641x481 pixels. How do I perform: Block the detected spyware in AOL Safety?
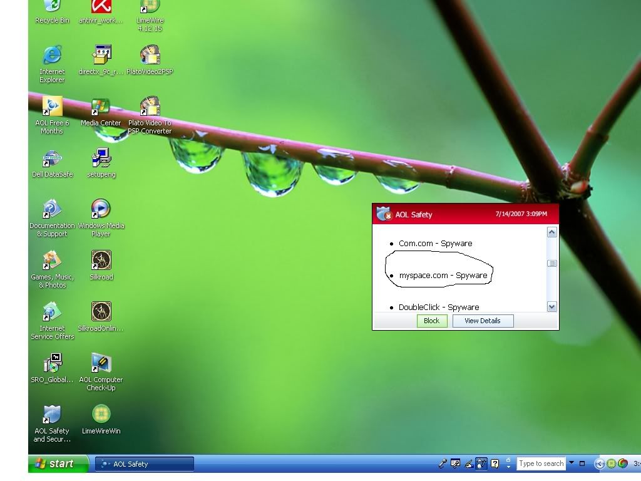(432, 321)
